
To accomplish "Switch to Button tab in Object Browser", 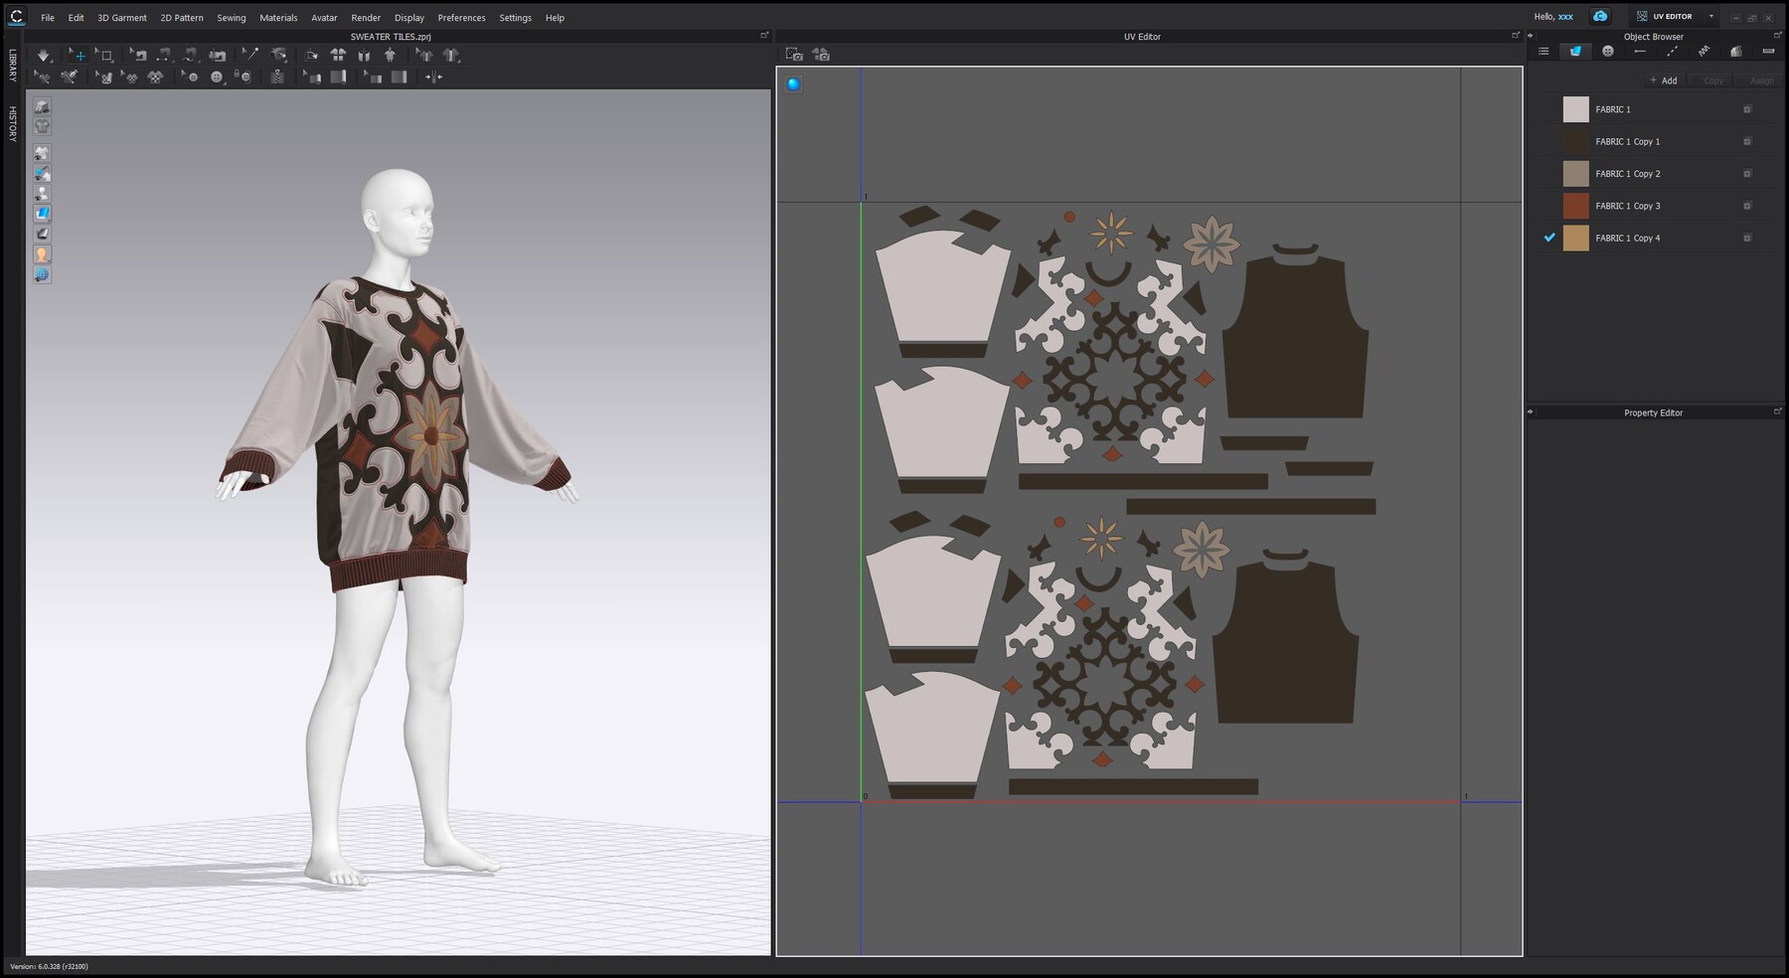I will (1608, 51).
